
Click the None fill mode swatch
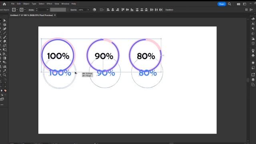[5, 91]
